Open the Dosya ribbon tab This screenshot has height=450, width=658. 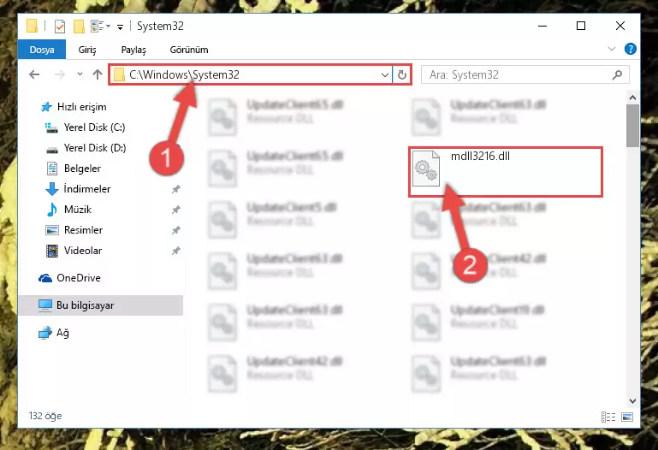click(42, 50)
